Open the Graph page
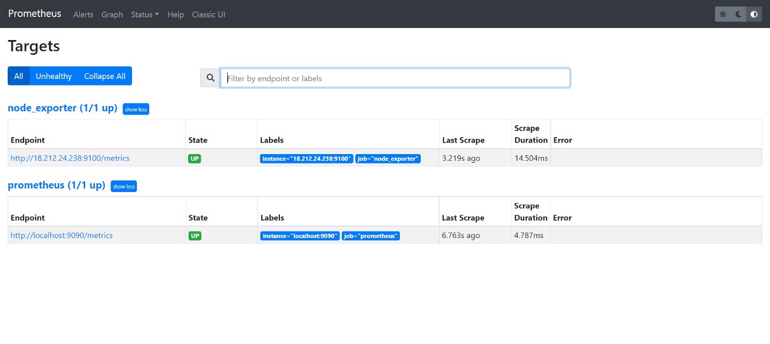This screenshot has width=770, height=344. coord(112,14)
